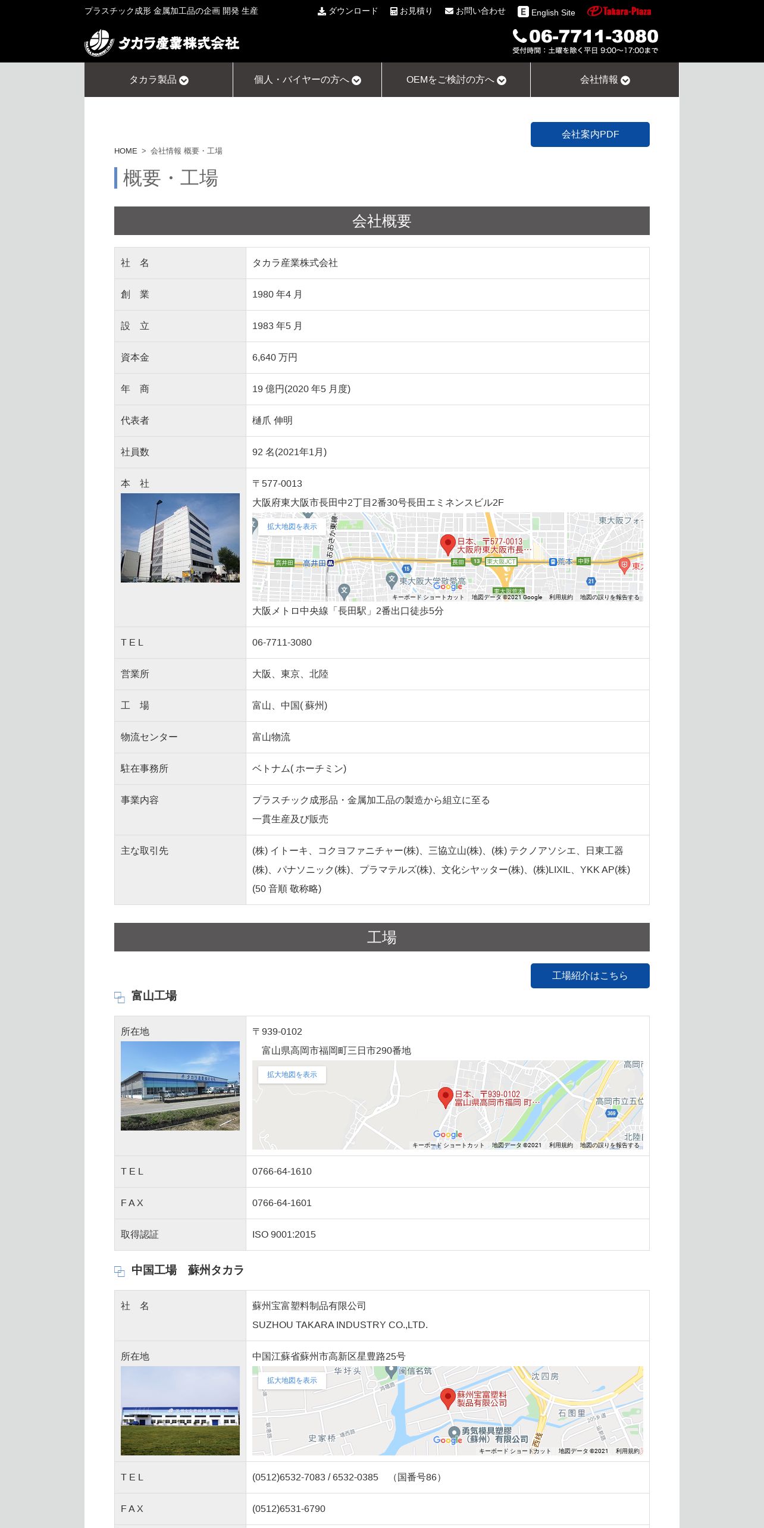Click the red pin on Toyama factory map
The width and height of the screenshot is (764, 1528).
pos(446,1097)
